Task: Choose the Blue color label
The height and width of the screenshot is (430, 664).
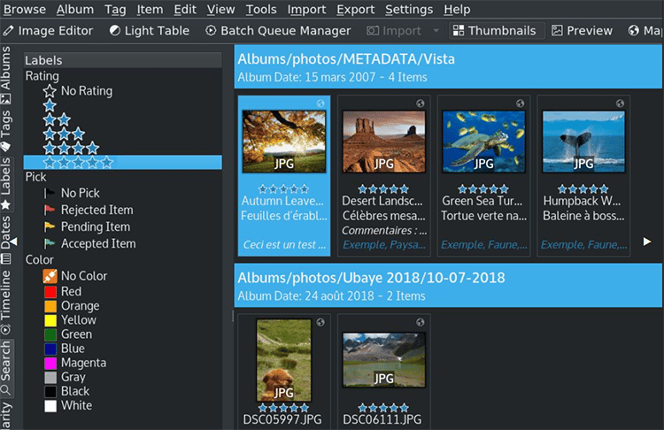Action: tap(65, 349)
